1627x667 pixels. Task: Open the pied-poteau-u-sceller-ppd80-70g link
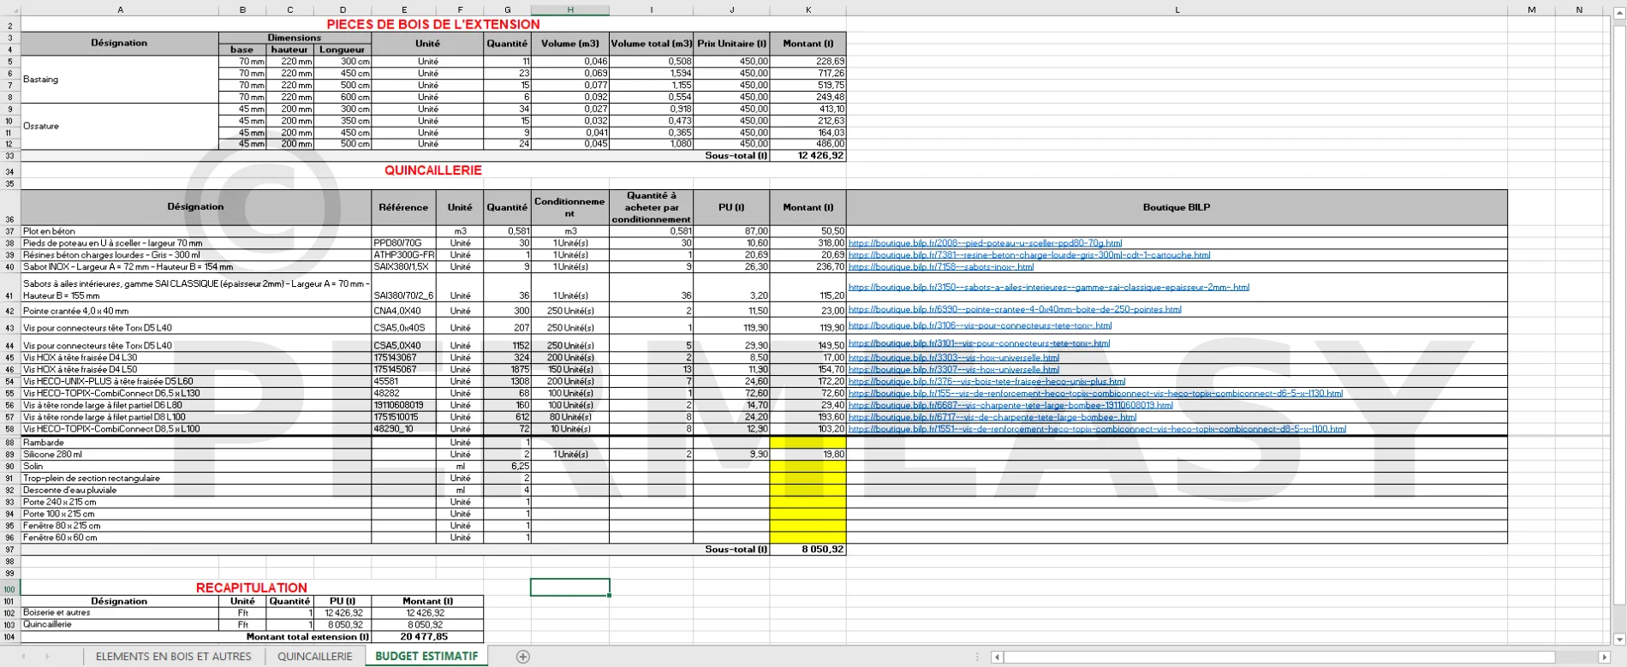pyautogui.click(x=985, y=243)
